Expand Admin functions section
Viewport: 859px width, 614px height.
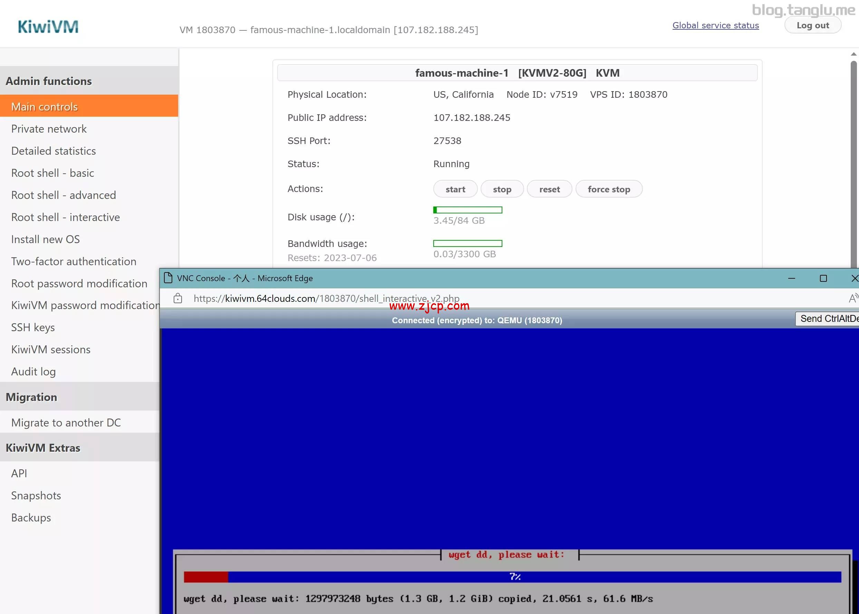tap(48, 80)
